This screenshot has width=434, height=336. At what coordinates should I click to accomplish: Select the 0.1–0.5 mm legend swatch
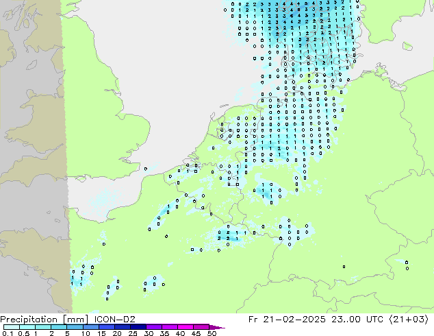[x=12, y=327]
